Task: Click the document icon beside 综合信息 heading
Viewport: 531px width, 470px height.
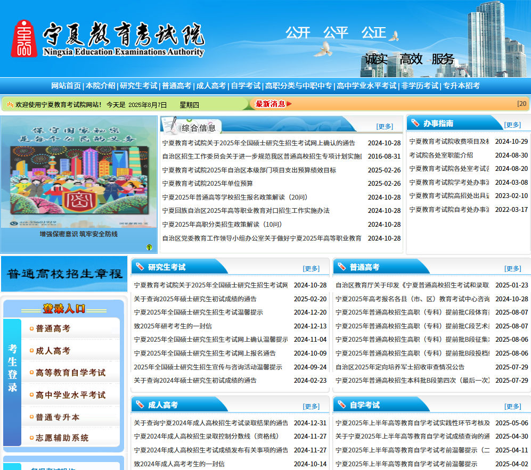Action: pyautogui.click(x=170, y=126)
